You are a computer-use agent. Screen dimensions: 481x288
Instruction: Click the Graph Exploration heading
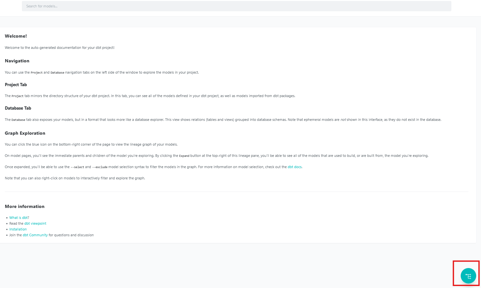[x=25, y=133]
